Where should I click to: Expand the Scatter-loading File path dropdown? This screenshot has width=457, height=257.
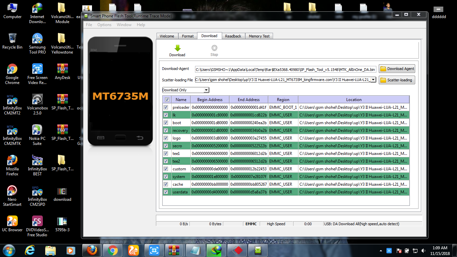(373, 80)
